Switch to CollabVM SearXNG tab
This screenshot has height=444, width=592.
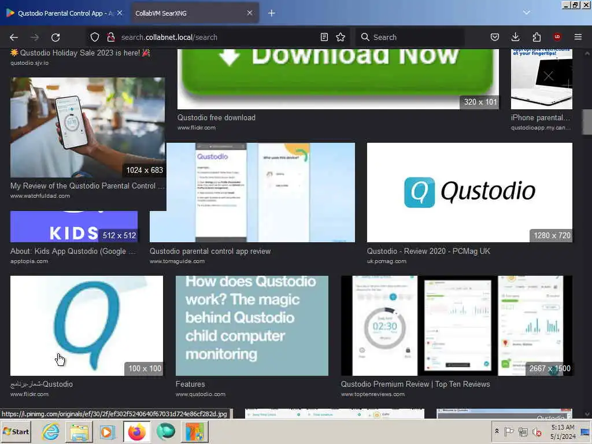tap(194, 13)
